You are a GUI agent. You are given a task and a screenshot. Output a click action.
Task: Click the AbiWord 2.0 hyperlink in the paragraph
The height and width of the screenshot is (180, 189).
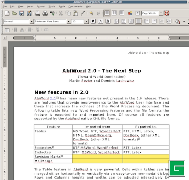pyautogui.click(x=45, y=98)
